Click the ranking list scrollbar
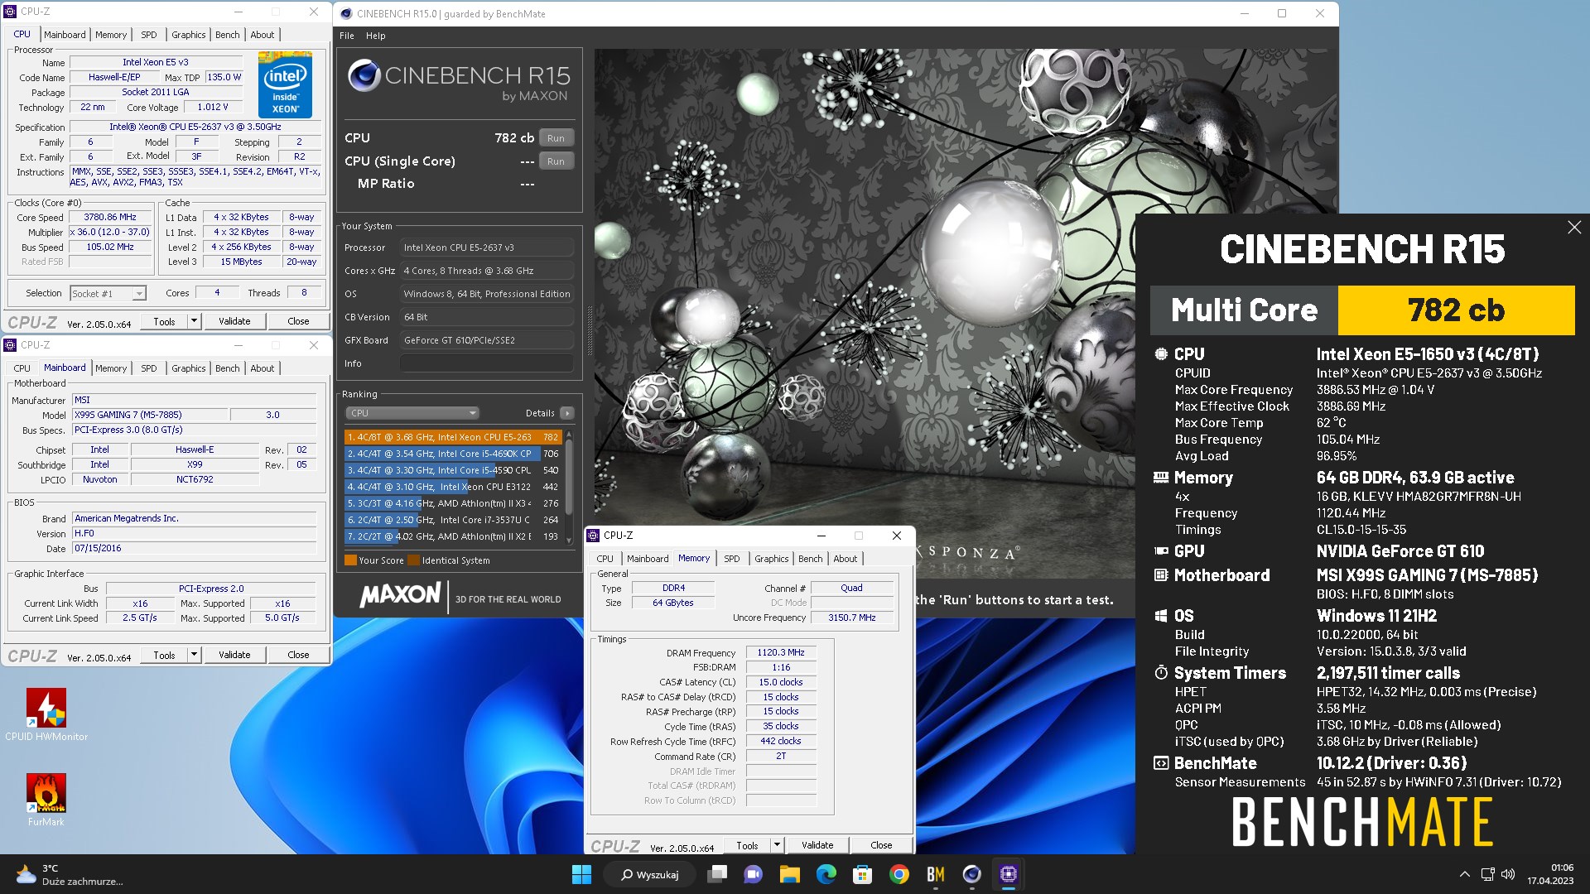Screen dimensions: 1590x894 [568, 487]
